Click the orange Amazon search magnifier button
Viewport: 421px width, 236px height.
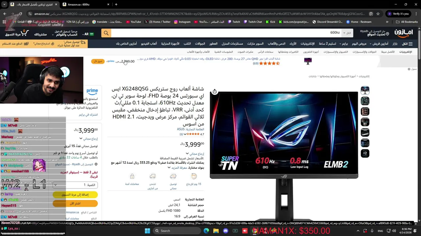(x=106, y=33)
